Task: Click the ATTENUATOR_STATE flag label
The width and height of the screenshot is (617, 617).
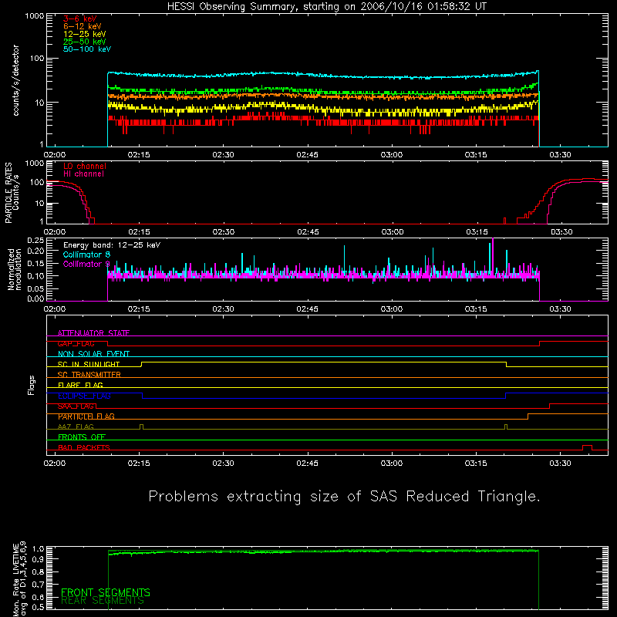Action: 93,333
